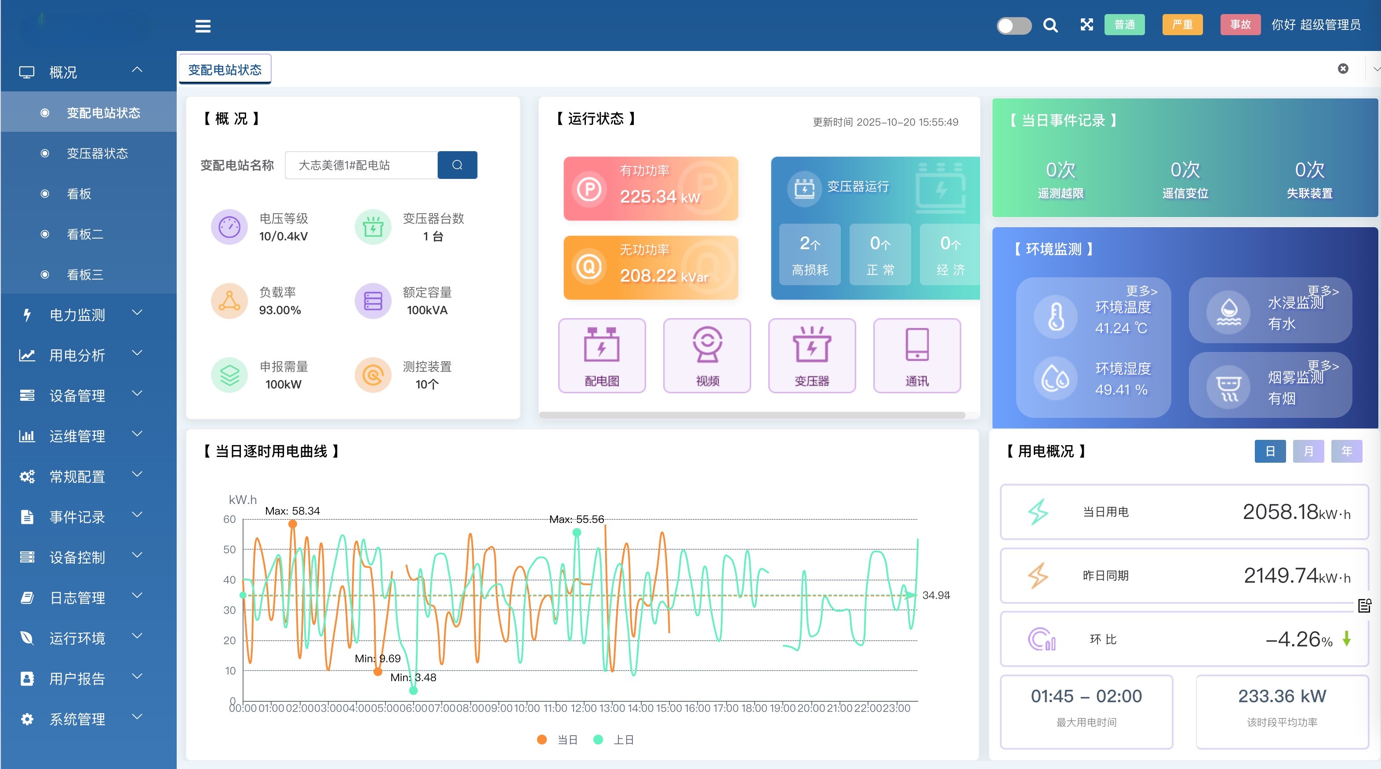The width and height of the screenshot is (1381, 769).
Task: Select 变压器状态 in sidebar
Action: click(97, 153)
